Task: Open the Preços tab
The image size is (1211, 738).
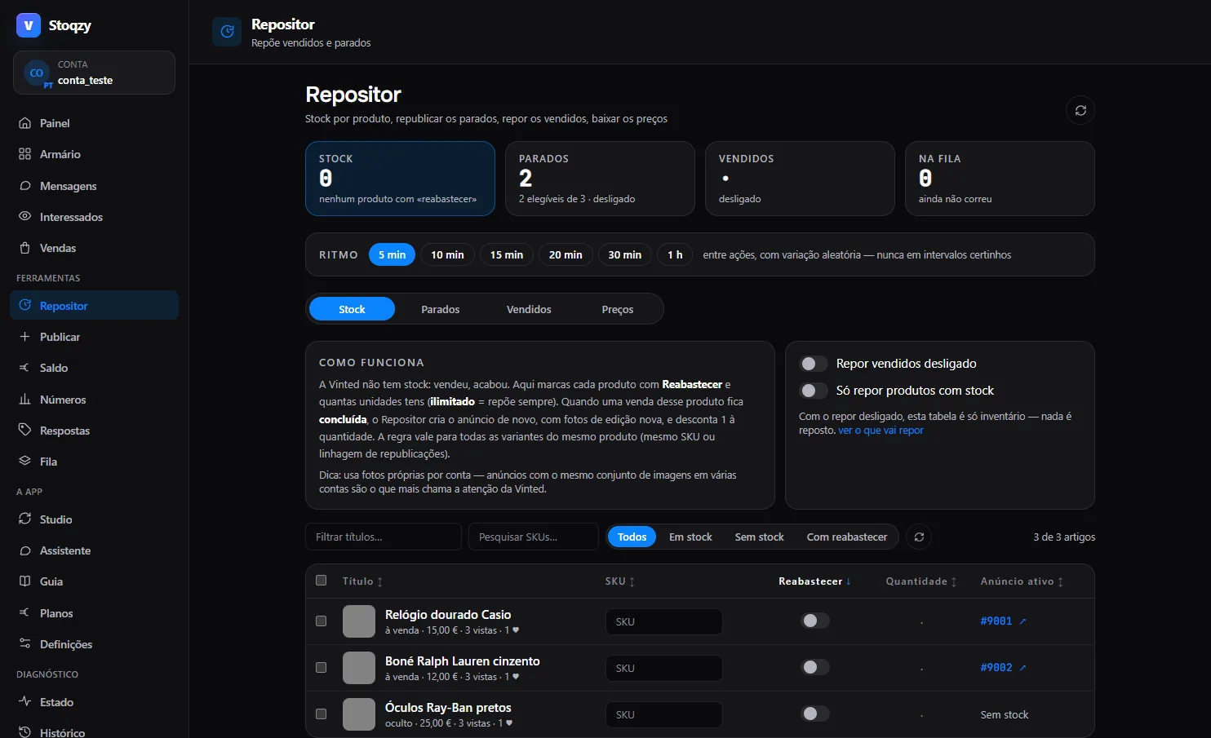Action: click(x=618, y=309)
